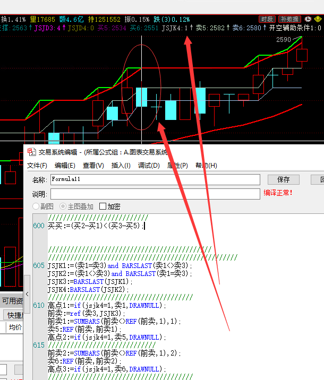Click the 保存 save button
The width and height of the screenshot is (324, 380).
coord(284,179)
